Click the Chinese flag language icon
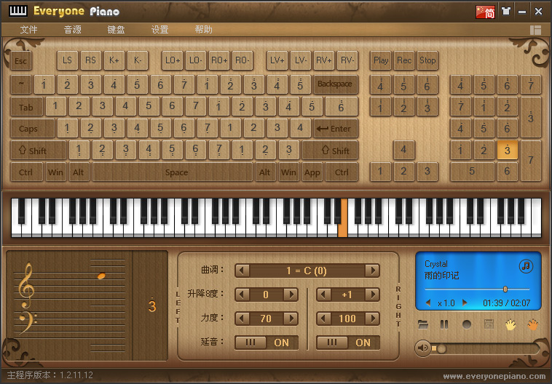The image size is (552, 384). 486,12
